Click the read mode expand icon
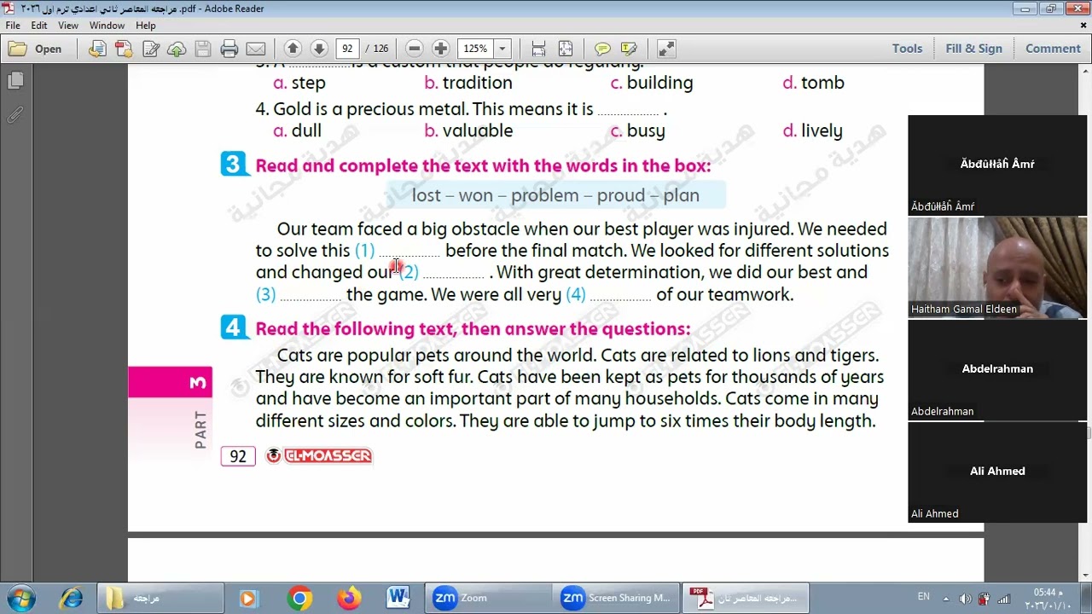The image size is (1092, 614). coord(666,49)
